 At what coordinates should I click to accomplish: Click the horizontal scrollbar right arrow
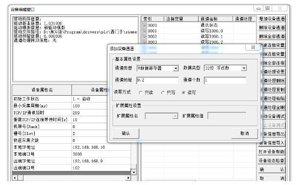128,178
